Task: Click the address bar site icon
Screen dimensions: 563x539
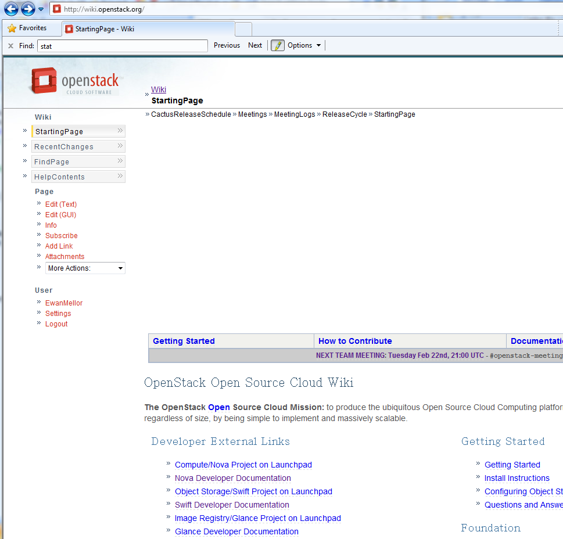Action: coord(57,9)
